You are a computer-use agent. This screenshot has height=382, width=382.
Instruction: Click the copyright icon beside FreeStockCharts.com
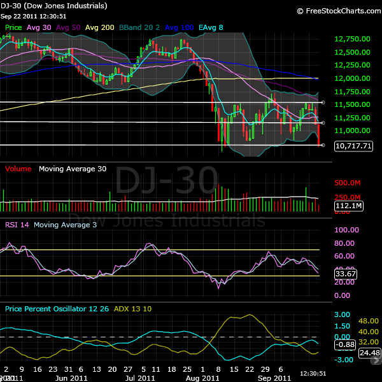point(301,11)
